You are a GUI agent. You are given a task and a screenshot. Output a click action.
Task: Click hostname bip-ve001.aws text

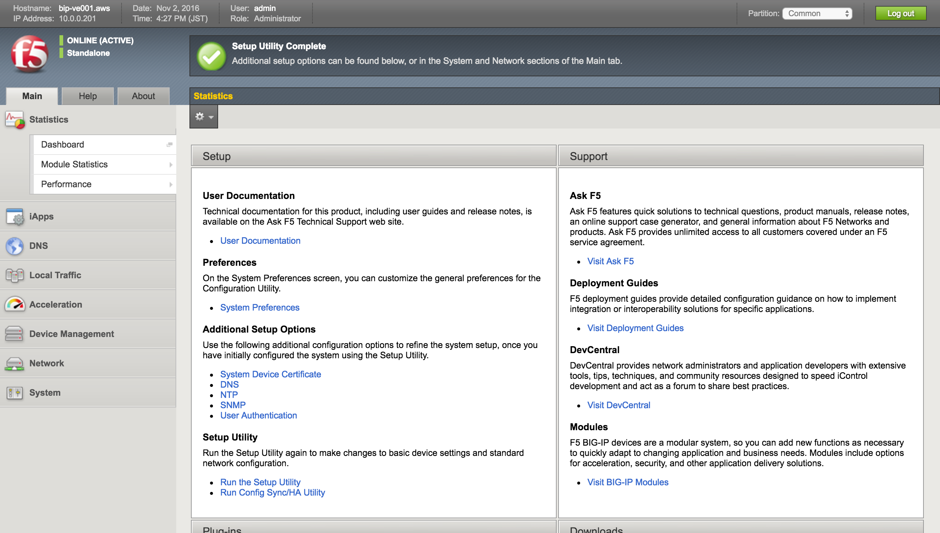84,8
